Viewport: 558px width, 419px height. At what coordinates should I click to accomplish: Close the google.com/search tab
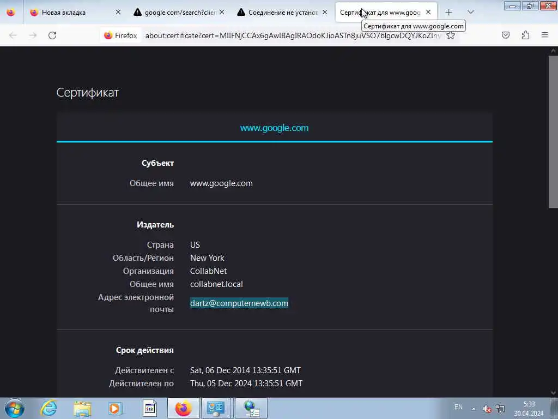click(222, 12)
